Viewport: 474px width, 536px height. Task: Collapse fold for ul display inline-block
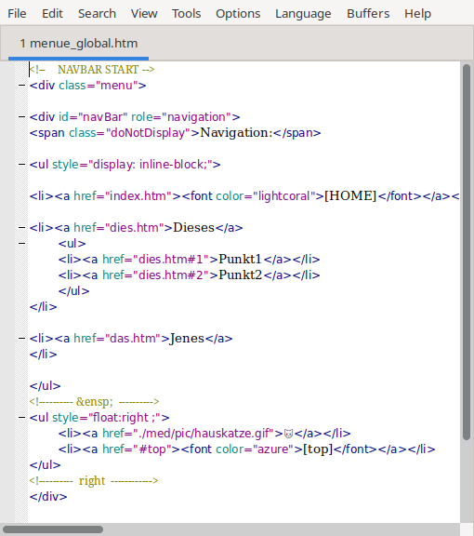pos(22,165)
